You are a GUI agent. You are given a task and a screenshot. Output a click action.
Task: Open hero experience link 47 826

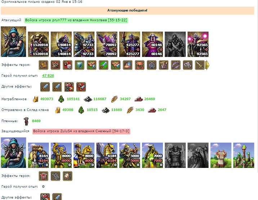click(48, 76)
